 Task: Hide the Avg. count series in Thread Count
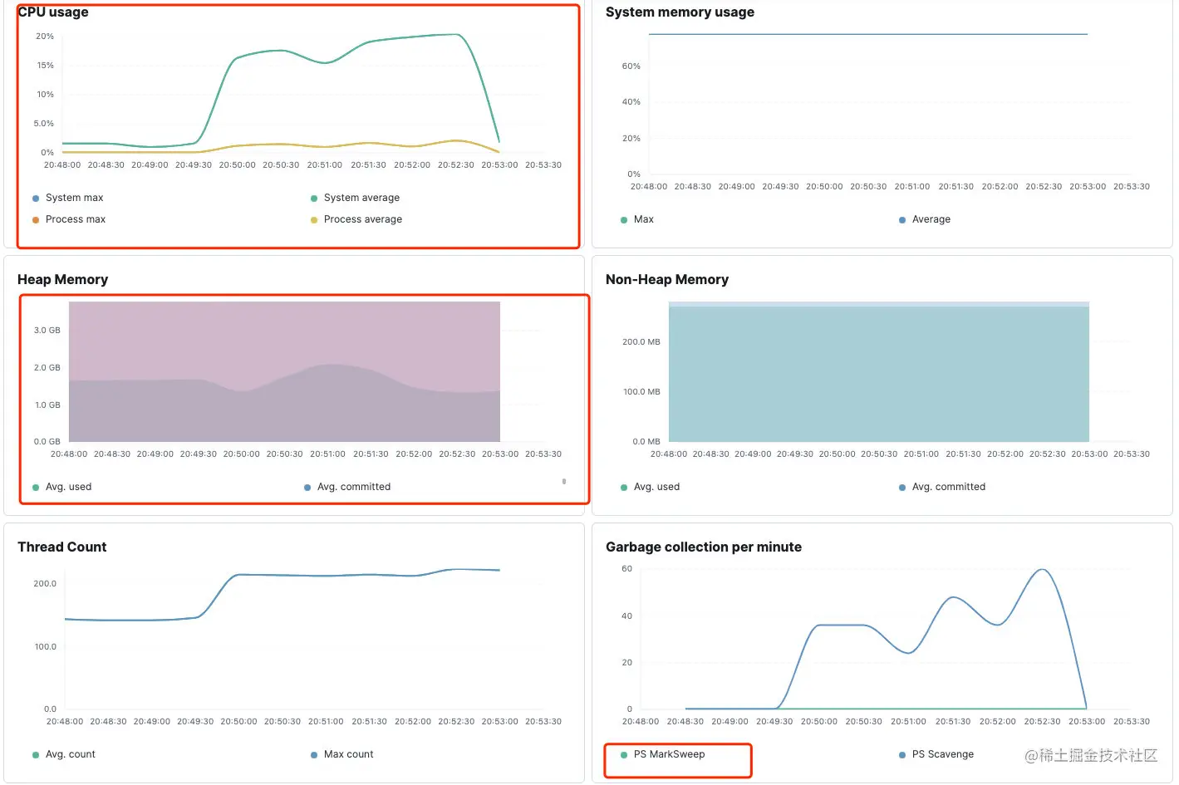click(x=64, y=754)
